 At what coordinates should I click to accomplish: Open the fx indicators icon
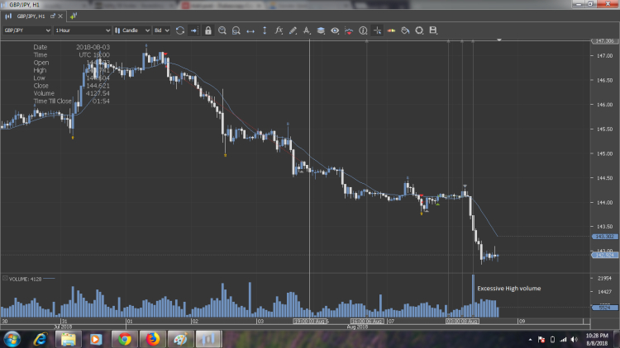coord(279,31)
